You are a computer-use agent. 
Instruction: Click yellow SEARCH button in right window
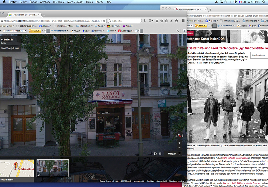(x=201, y=26)
